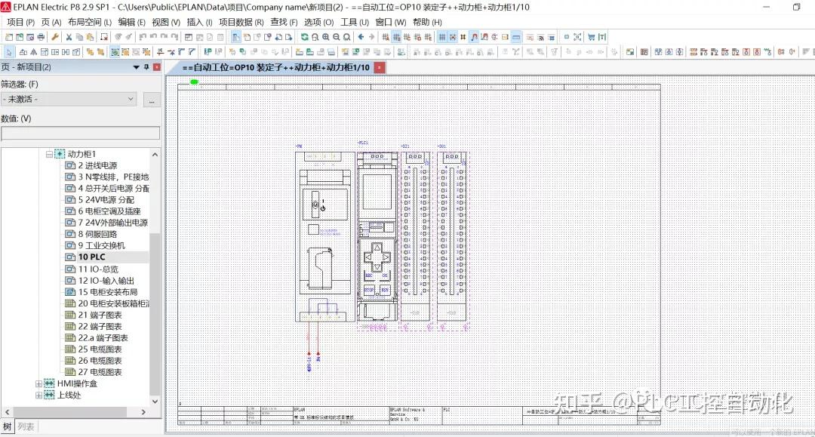Screen dimensions: 815x437
Task: Collapse the 动力柜1 tree node
Action: click(x=48, y=154)
